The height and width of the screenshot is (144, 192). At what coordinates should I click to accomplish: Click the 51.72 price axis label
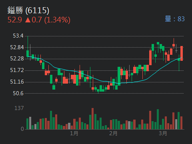pyautogui.click(x=17, y=70)
